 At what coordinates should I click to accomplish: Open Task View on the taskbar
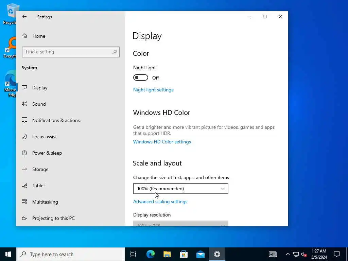[133, 254]
